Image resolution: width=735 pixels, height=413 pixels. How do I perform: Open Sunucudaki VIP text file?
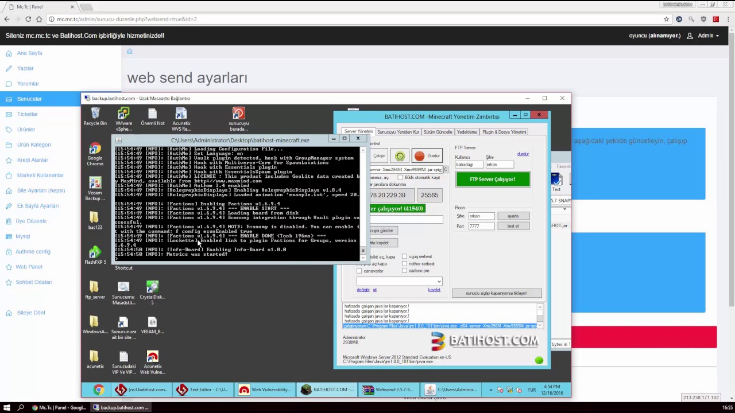[x=123, y=362]
